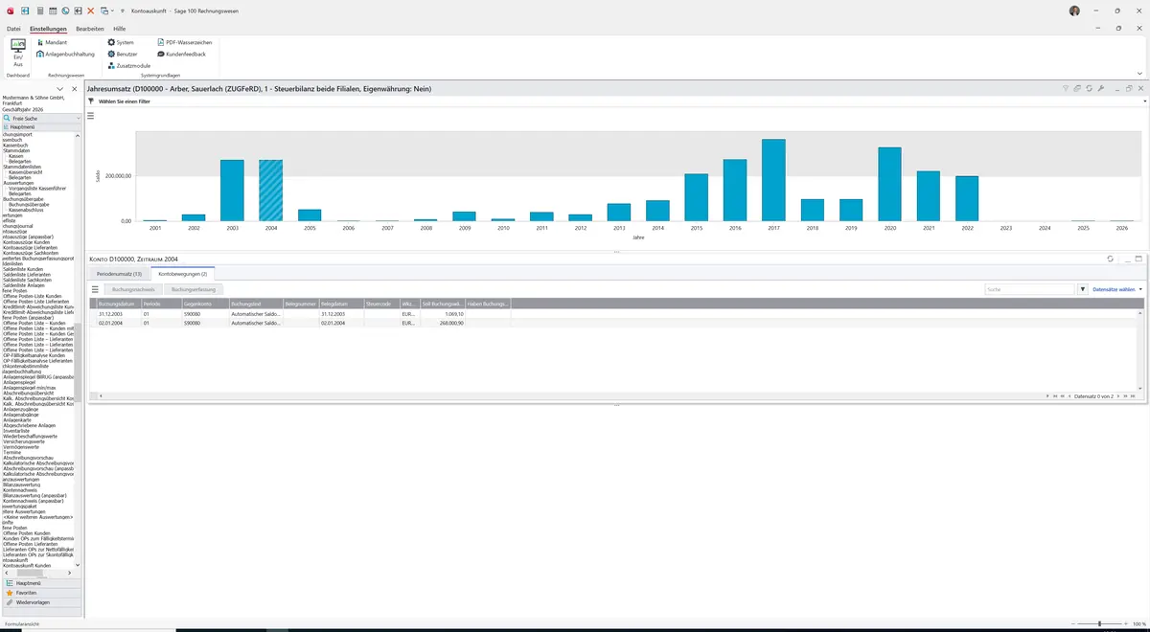
Task: Click the calculator icon in quick access toolbar
Action: (x=39, y=10)
